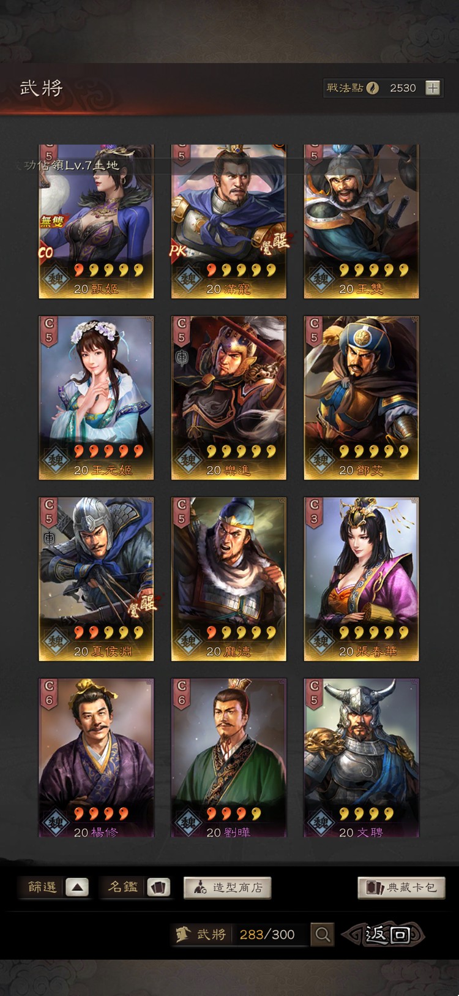Click the feather icon next to 戰法點

[x=373, y=88]
